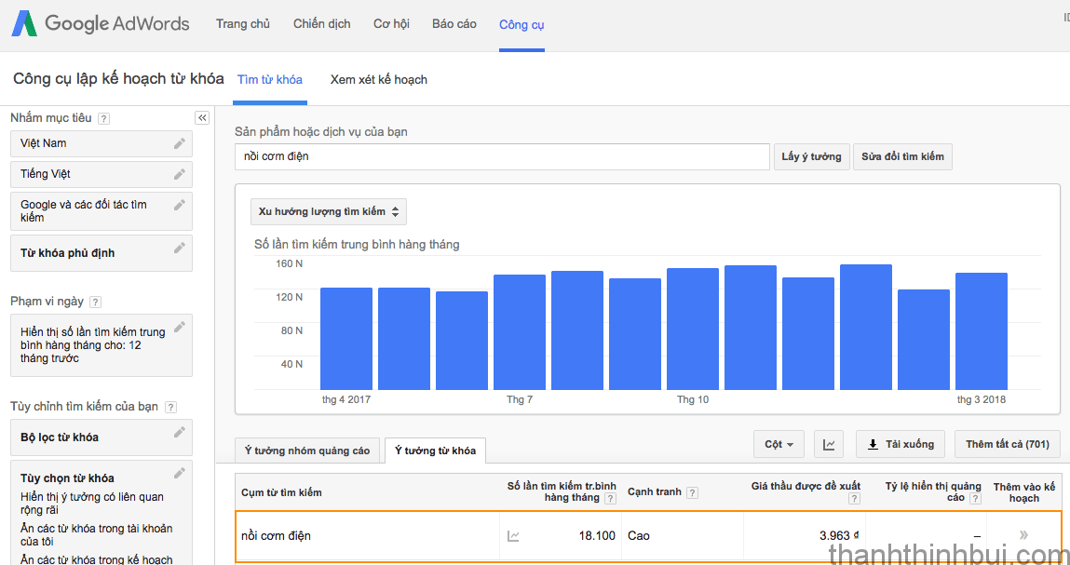The image size is (1070, 565).
Task: Collapse the sidebar with double-chevron icon
Action: click(202, 118)
